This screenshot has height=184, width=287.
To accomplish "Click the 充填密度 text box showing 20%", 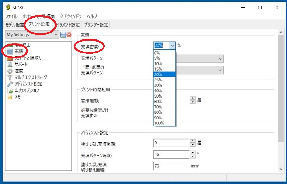I will coord(162,46).
